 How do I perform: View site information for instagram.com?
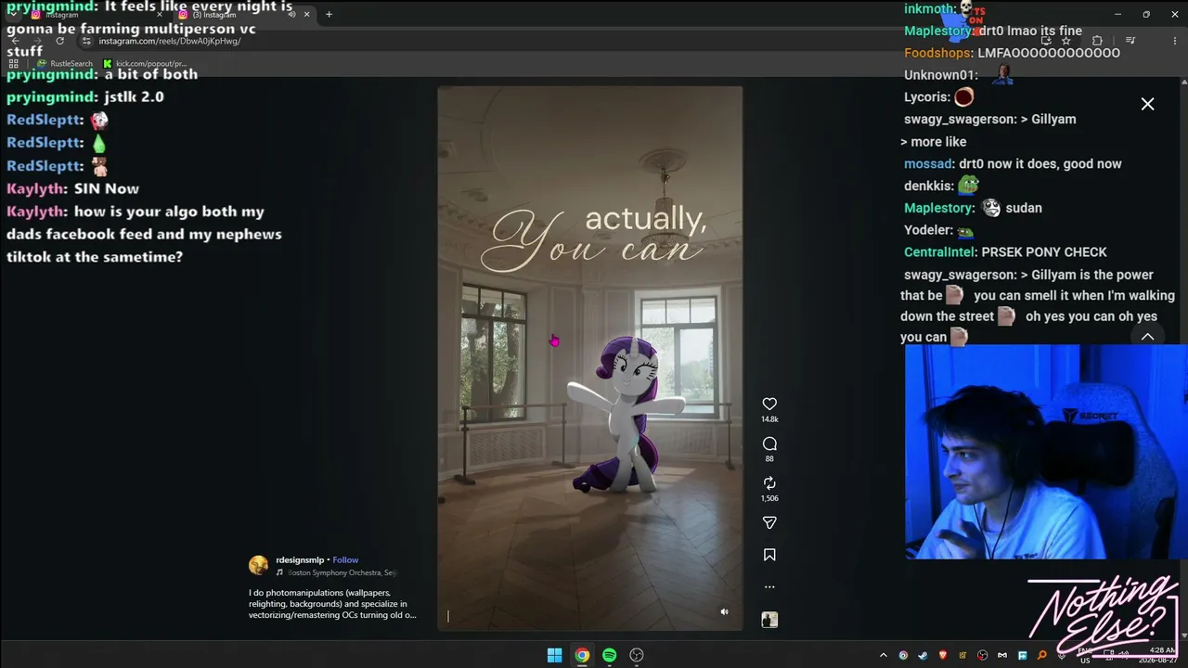[x=87, y=41]
